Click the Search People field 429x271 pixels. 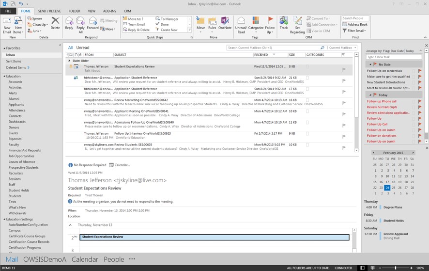(x=355, y=18)
